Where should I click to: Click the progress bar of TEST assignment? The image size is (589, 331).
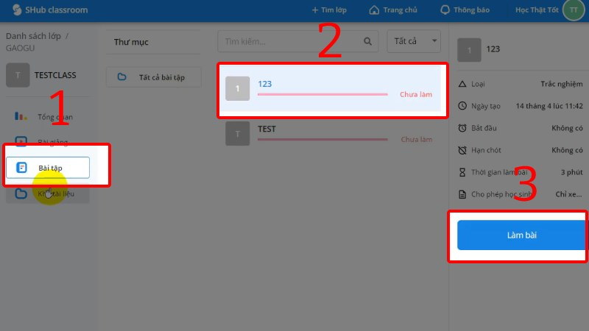point(322,140)
